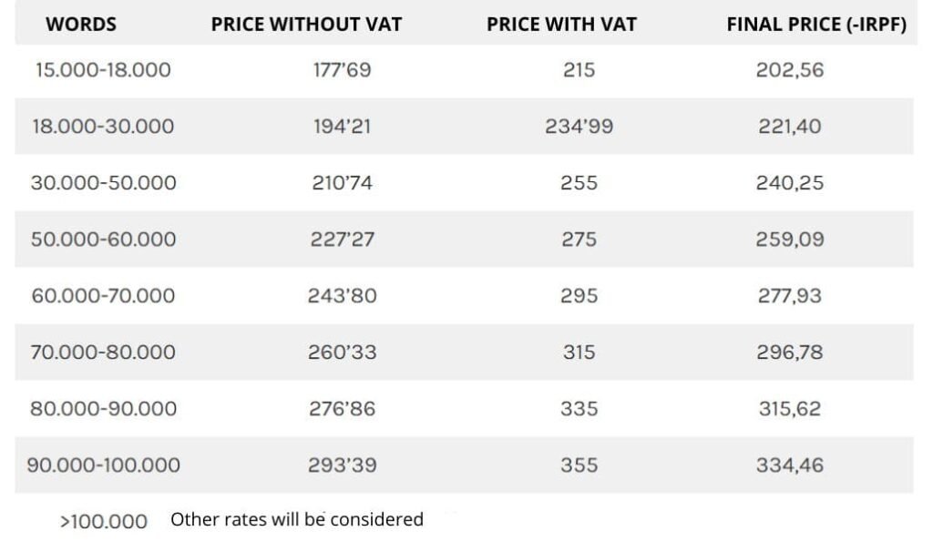Click the 275 price with VAT
Image resolution: width=933 pixels, height=542 pixels.
click(579, 240)
